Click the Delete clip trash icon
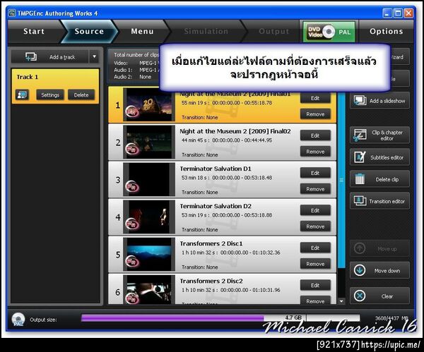424x352 pixels. [x=360, y=179]
